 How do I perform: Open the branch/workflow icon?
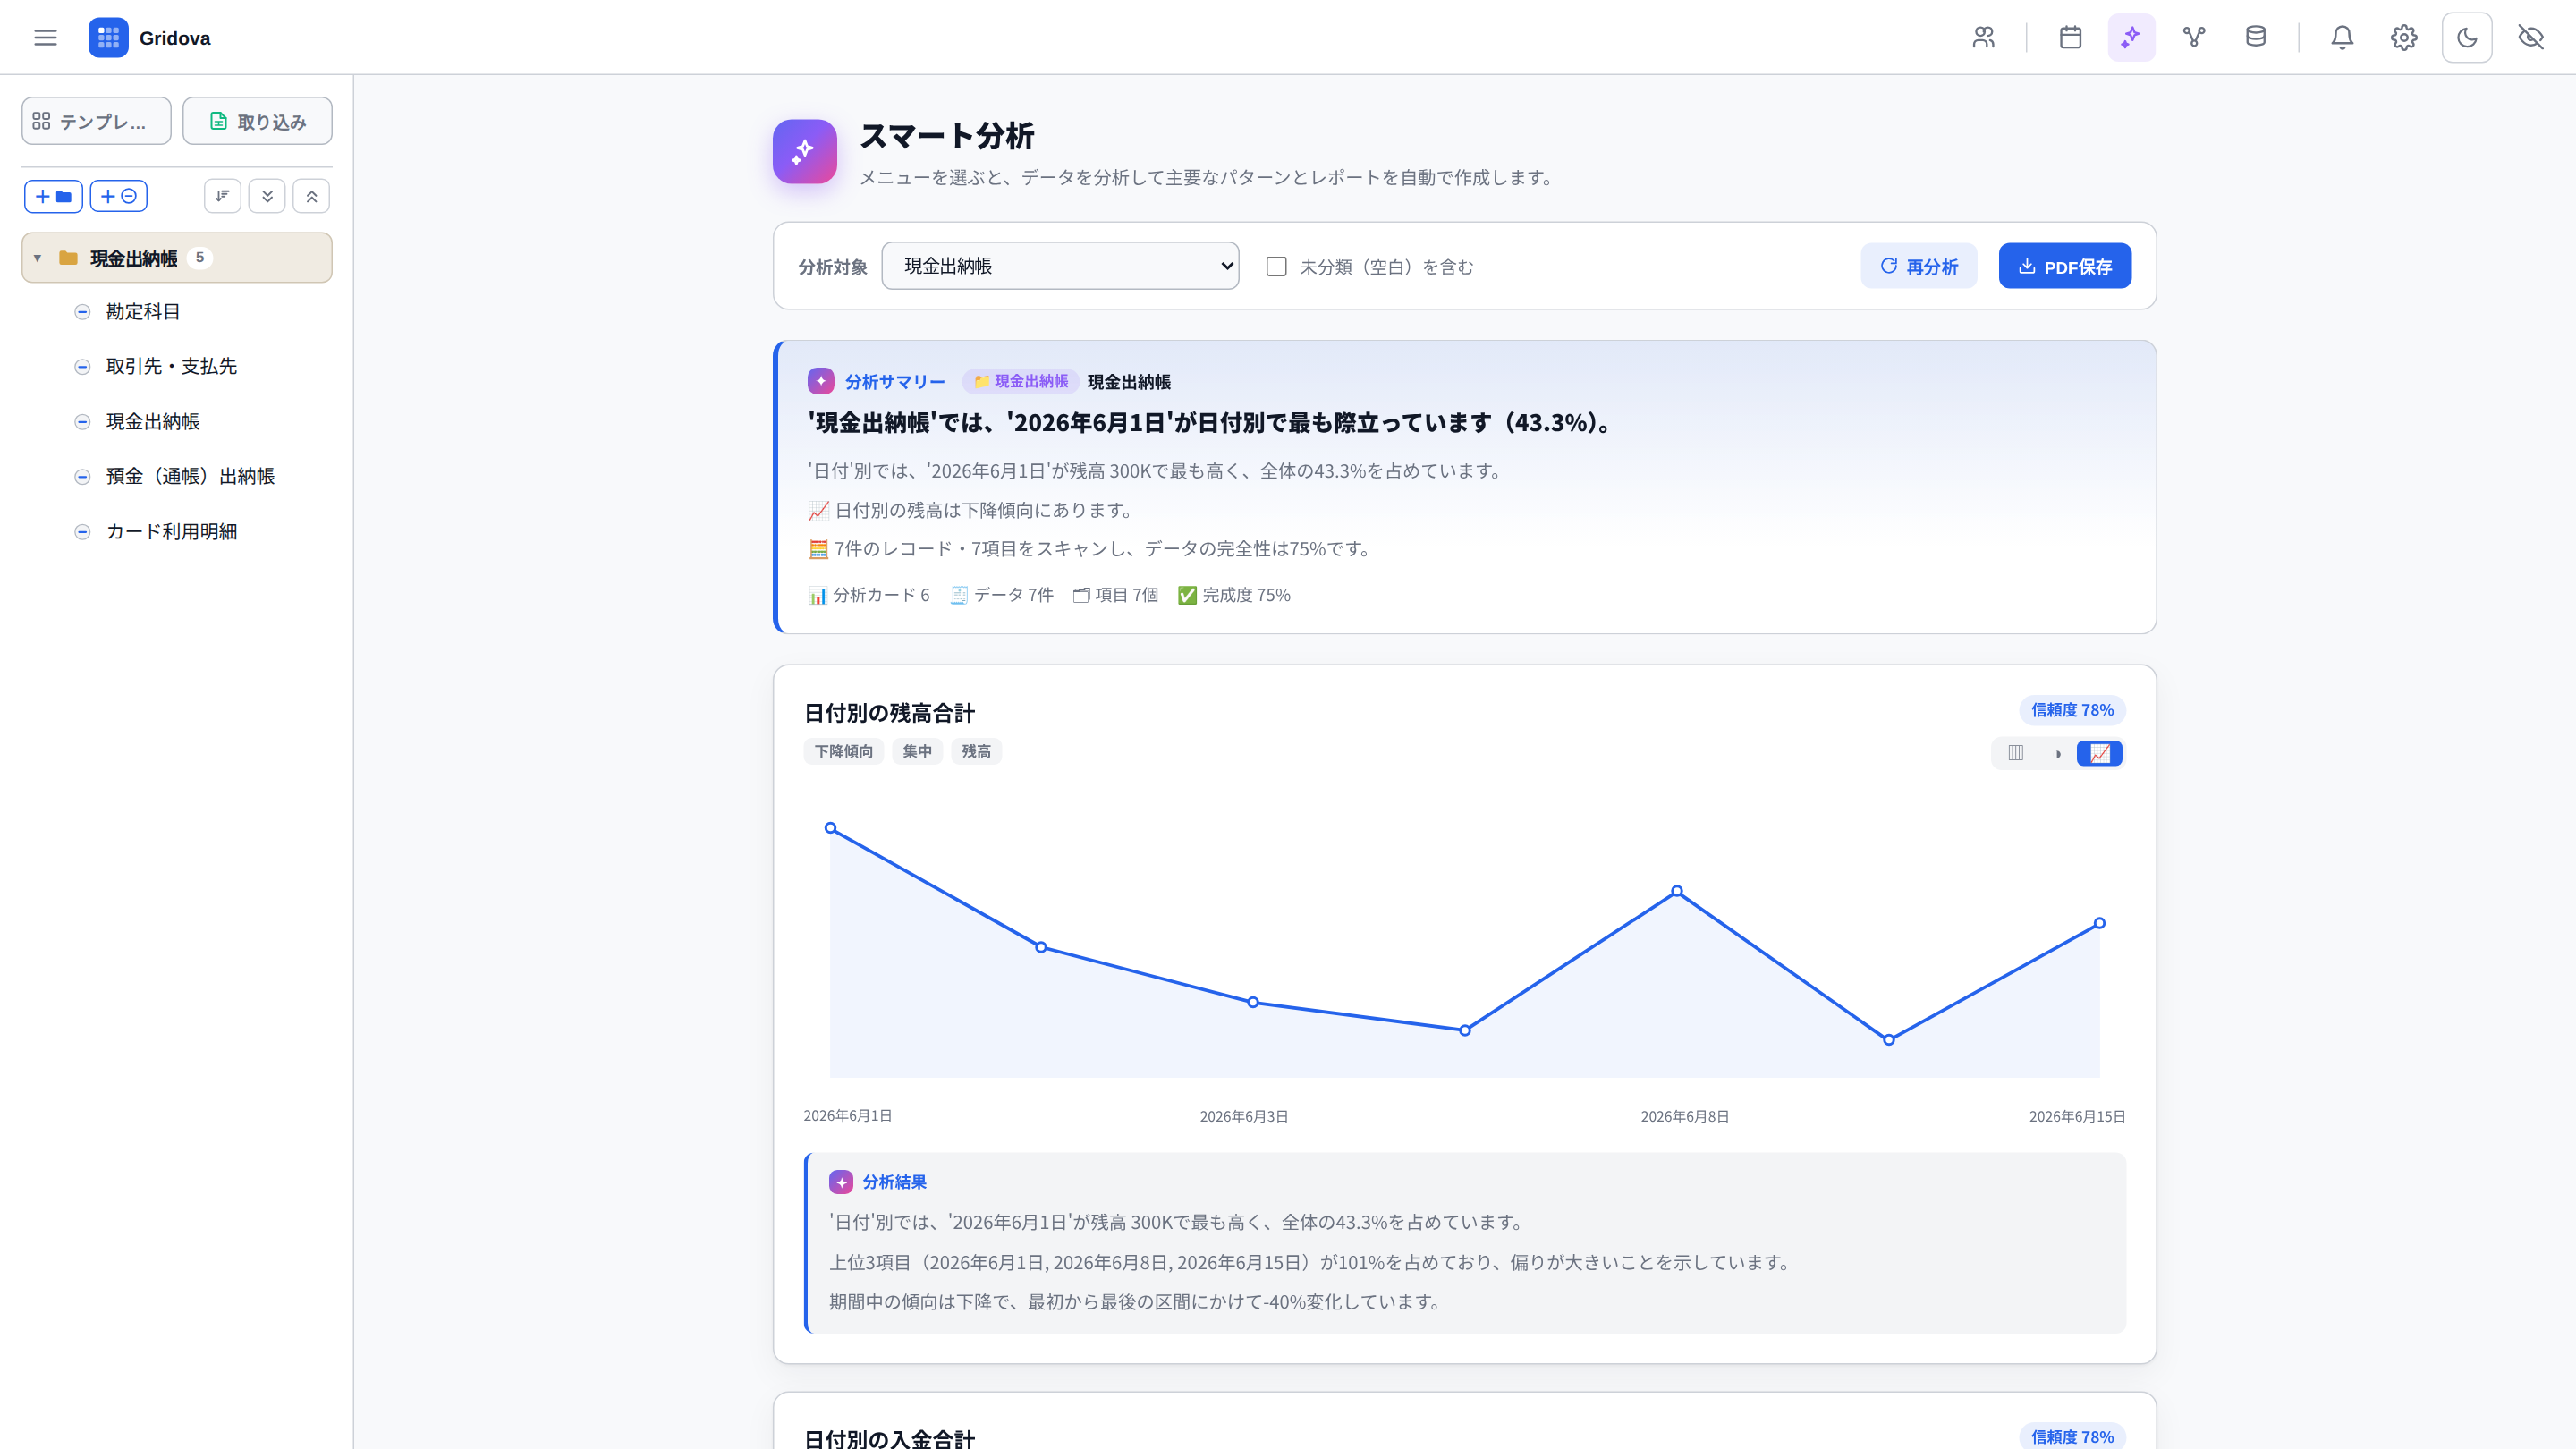pyautogui.click(x=2194, y=37)
